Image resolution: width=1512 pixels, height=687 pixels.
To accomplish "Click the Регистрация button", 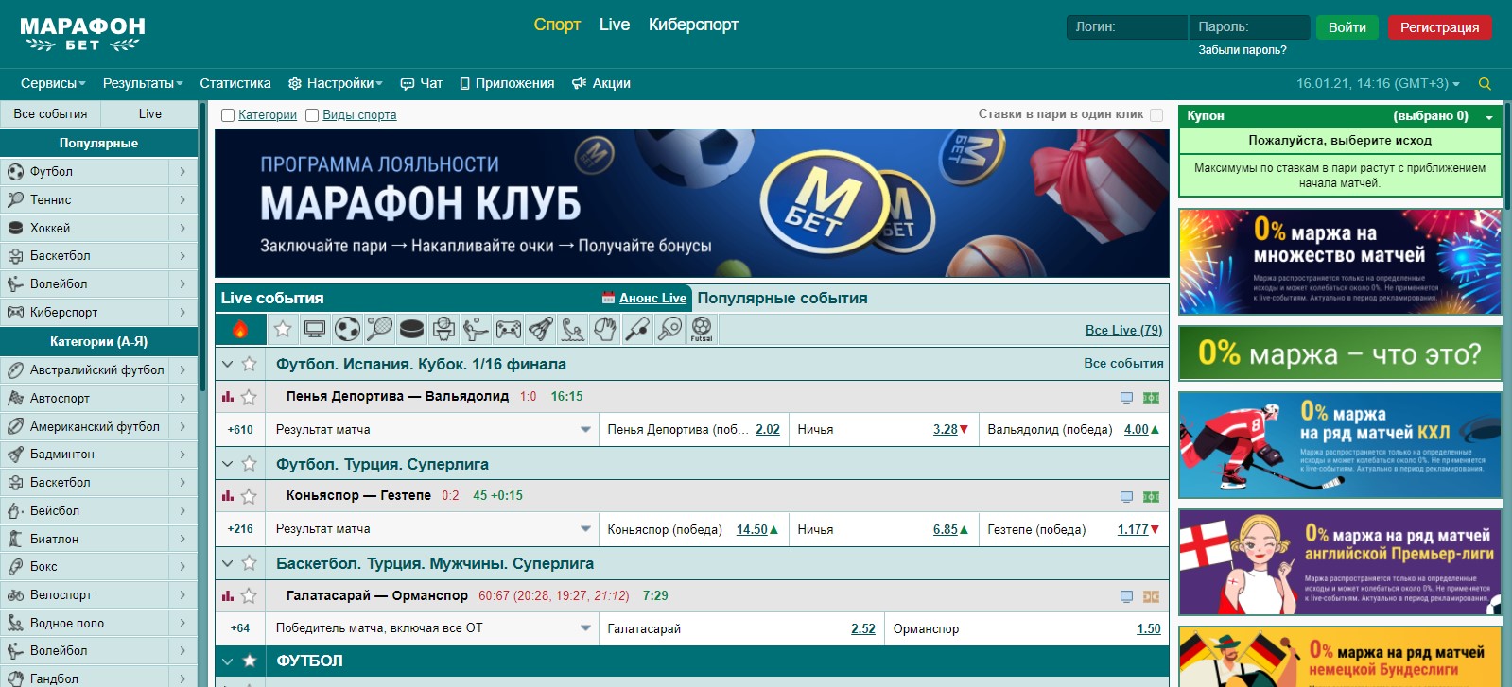I will click(x=1439, y=27).
